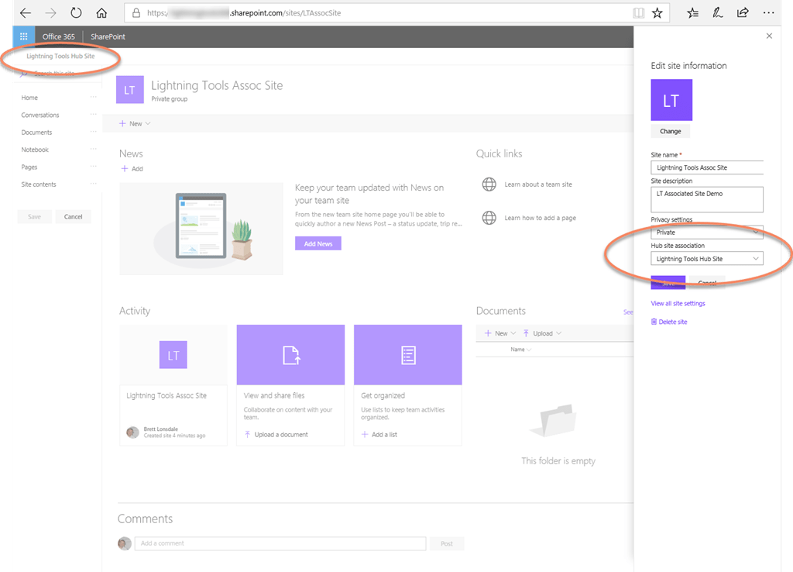Click the Add a comment input field
This screenshot has width=793, height=572.
pos(280,543)
